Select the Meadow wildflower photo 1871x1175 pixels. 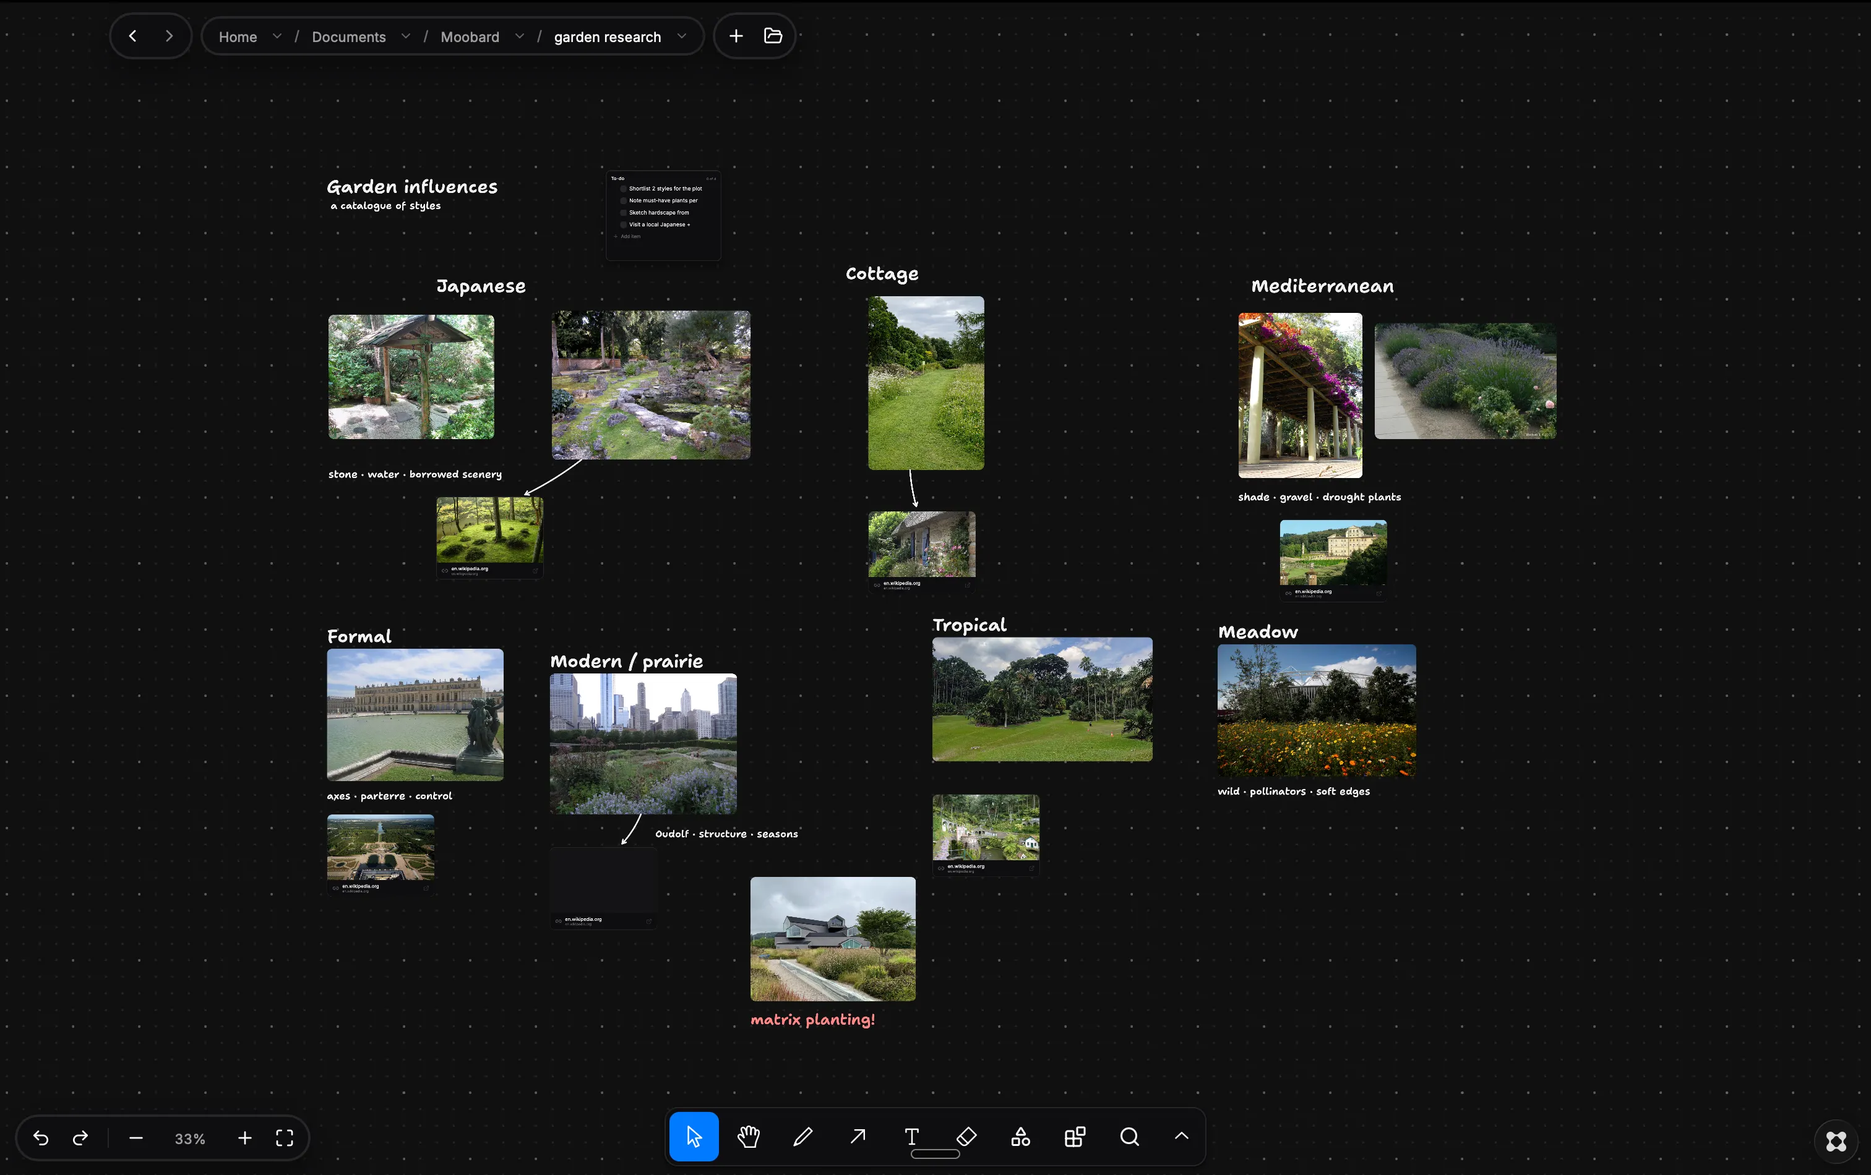coord(1317,711)
